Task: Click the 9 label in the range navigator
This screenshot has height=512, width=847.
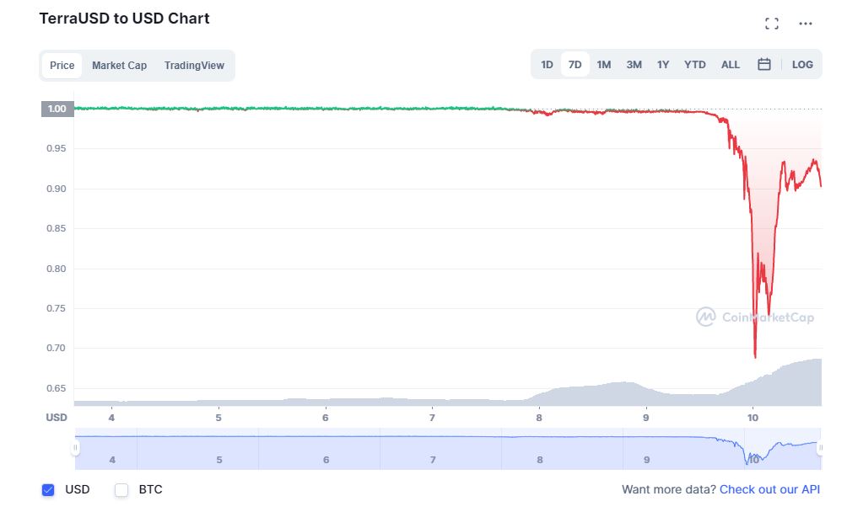Action: [x=646, y=460]
